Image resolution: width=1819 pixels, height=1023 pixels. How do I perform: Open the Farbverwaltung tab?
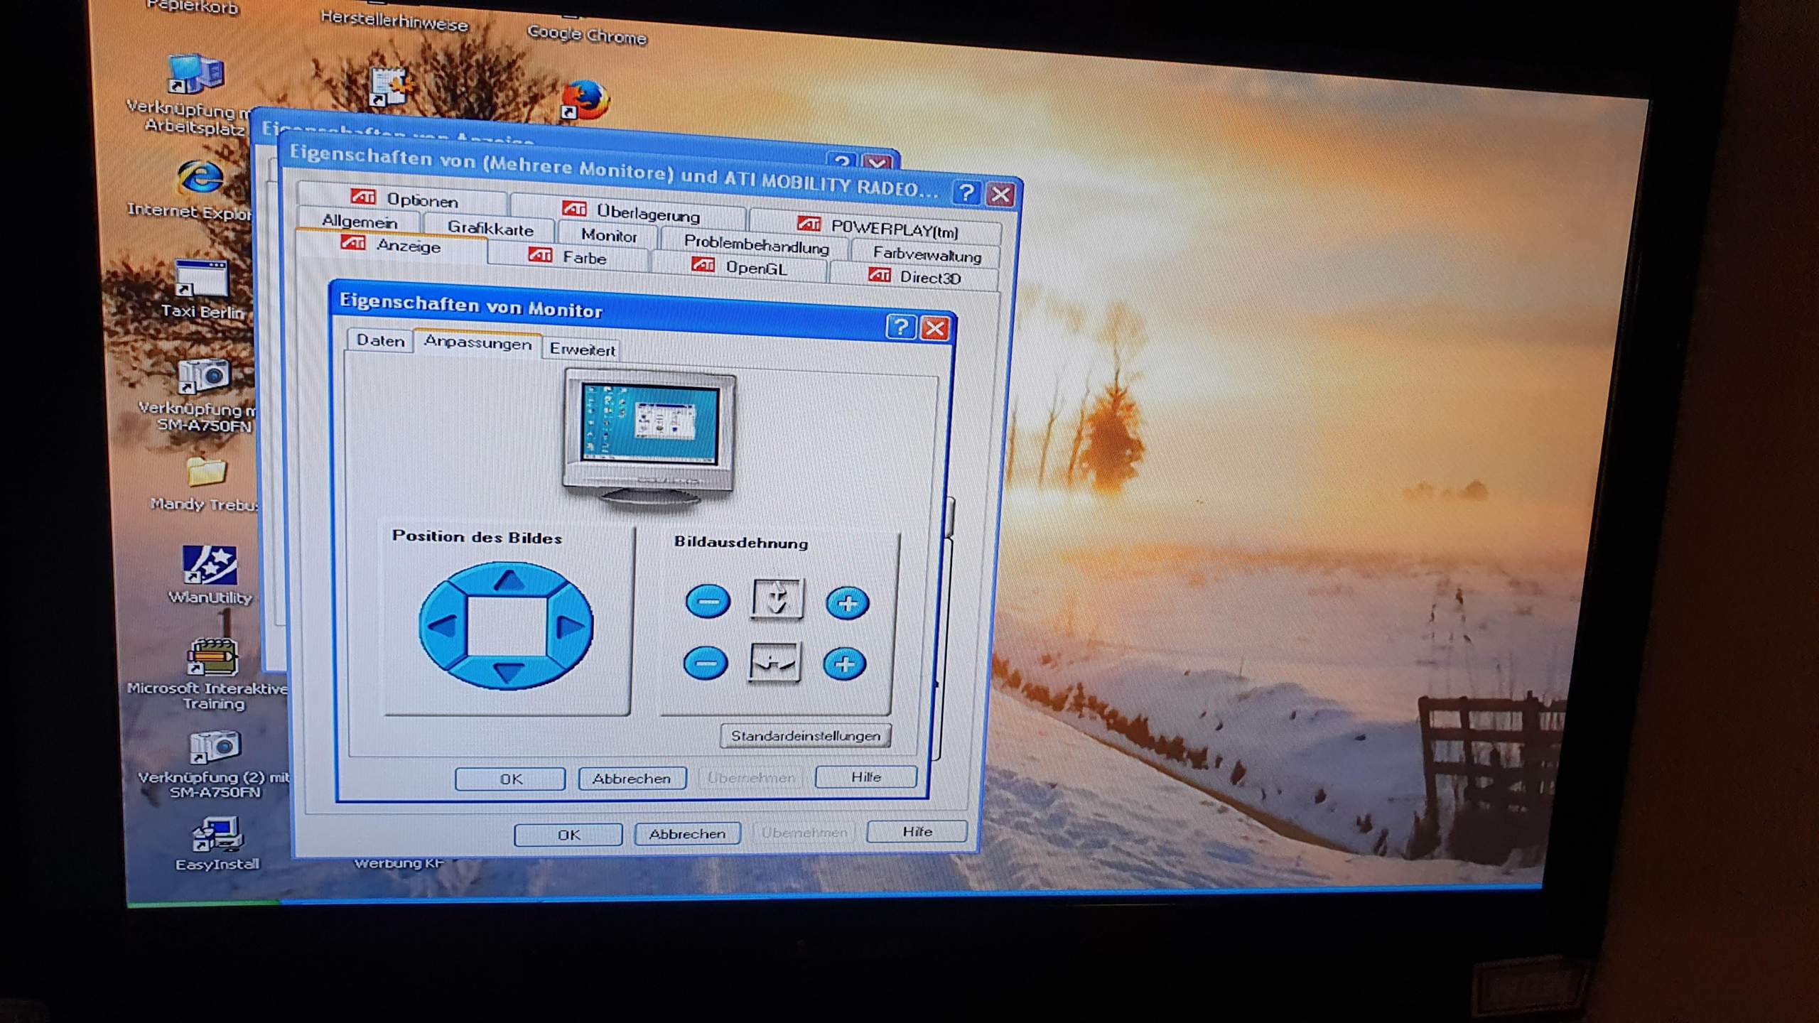[927, 254]
